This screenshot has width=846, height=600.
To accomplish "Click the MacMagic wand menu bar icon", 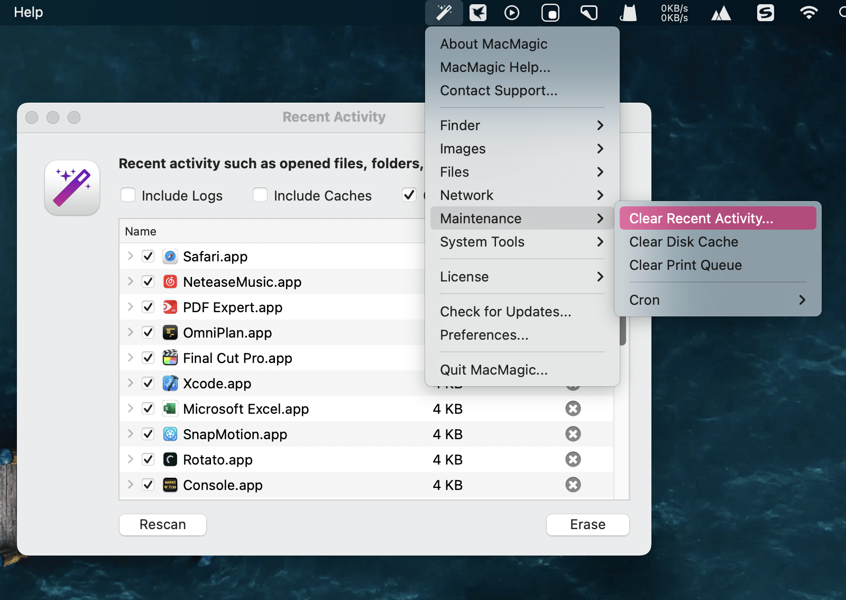I will [444, 13].
